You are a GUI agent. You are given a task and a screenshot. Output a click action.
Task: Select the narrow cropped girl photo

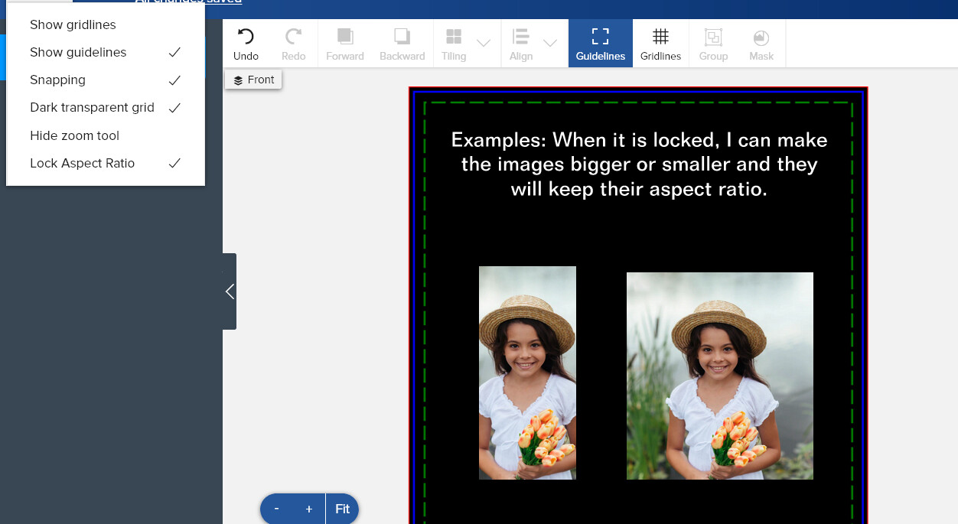tap(527, 373)
